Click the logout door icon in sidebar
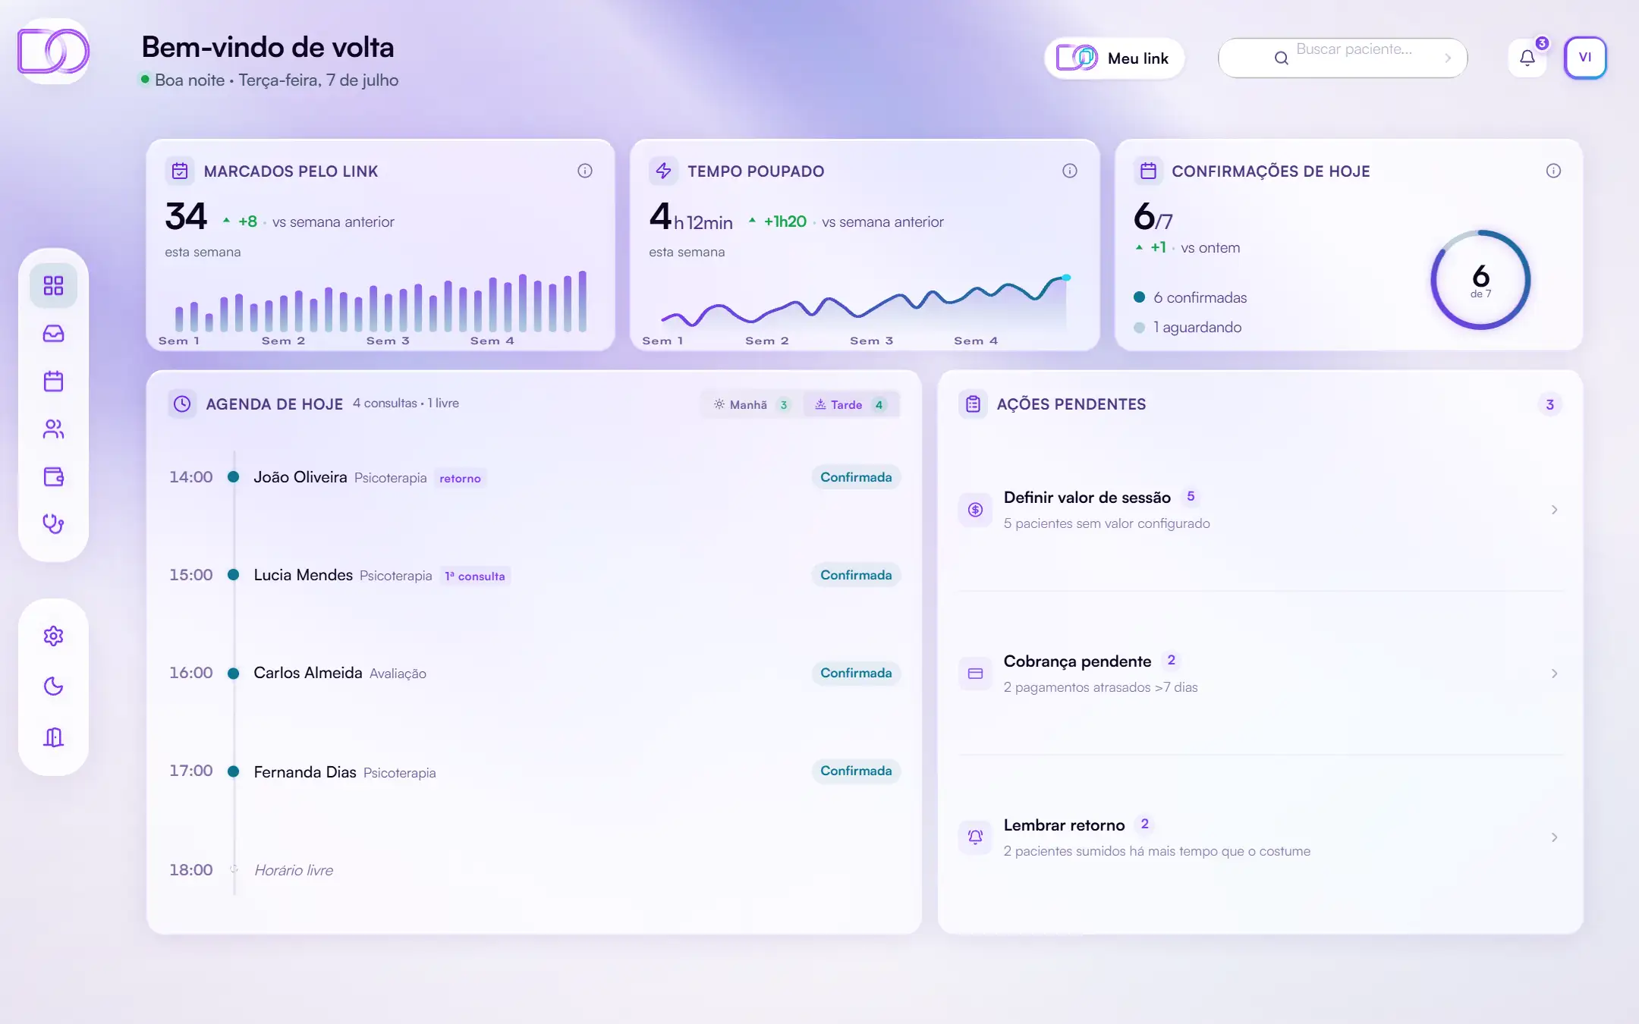Screen dimensions: 1639x1024 coord(53,737)
